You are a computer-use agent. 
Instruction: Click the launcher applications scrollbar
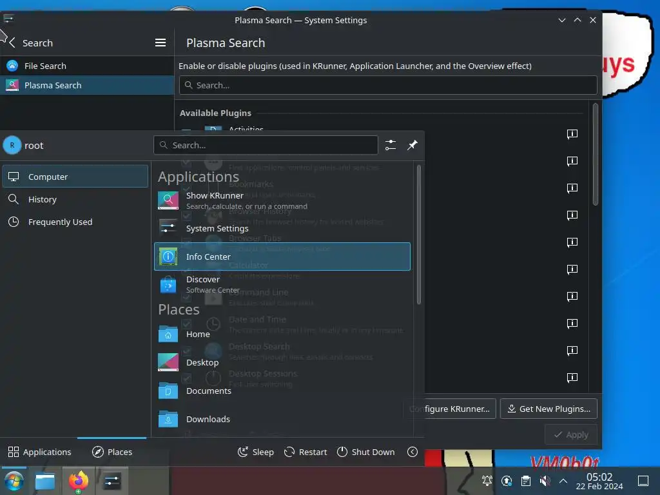click(418, 235)
